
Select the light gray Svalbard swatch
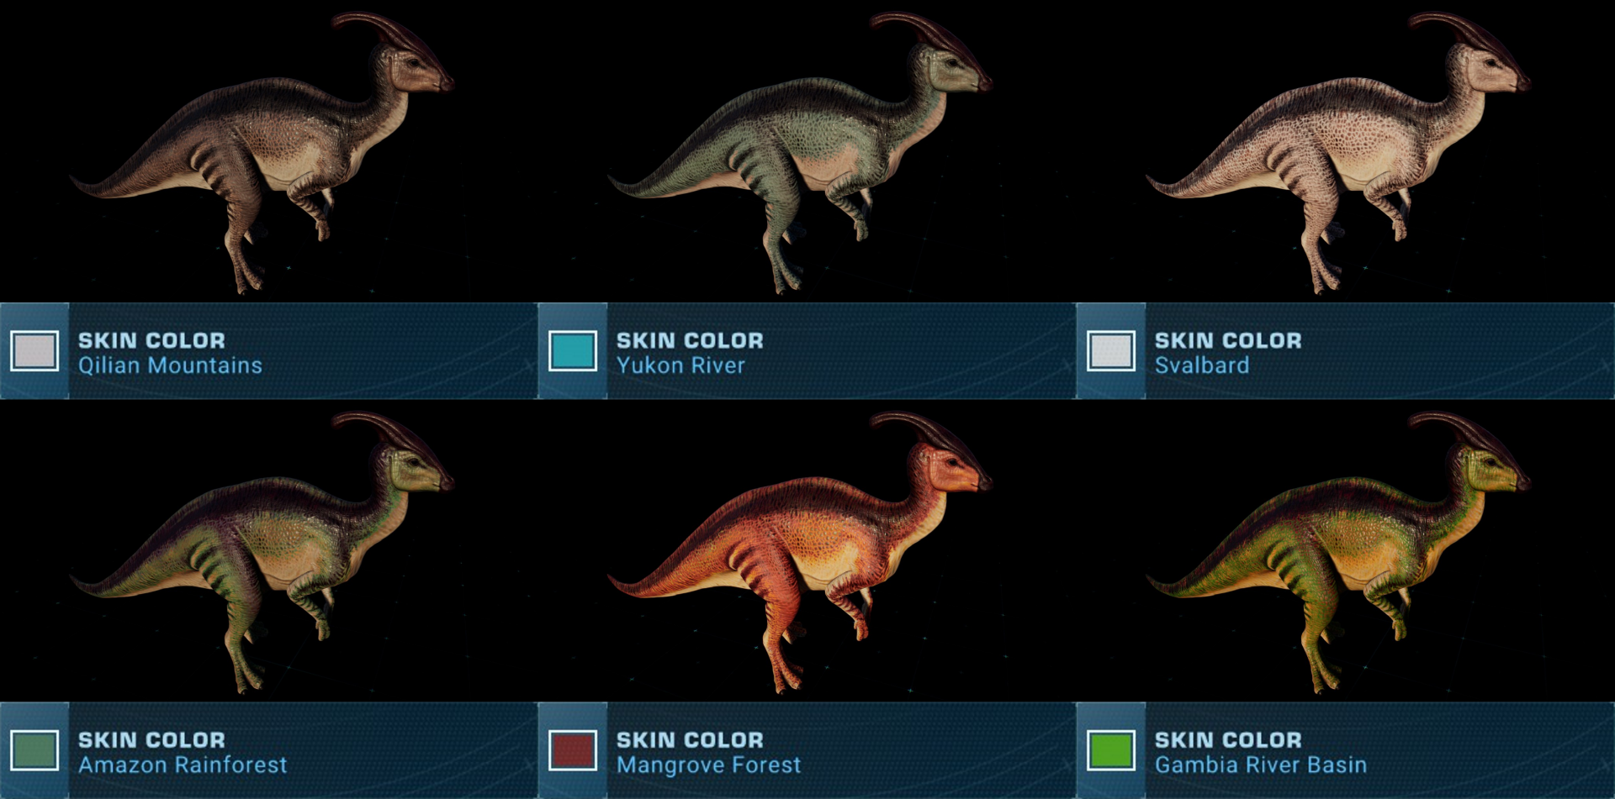tap(1111, 351)
